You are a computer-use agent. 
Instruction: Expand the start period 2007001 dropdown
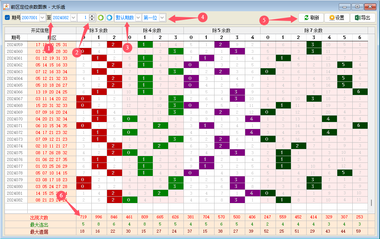click(42, 18)
